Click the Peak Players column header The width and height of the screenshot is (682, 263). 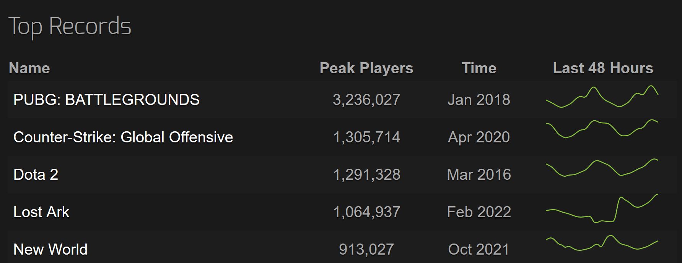366,68
